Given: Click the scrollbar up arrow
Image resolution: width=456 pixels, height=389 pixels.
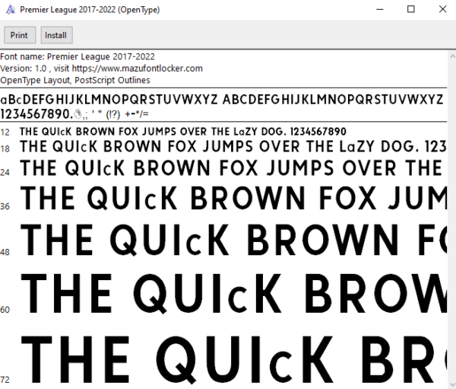Looking at the screenshot, I should 452,56.
